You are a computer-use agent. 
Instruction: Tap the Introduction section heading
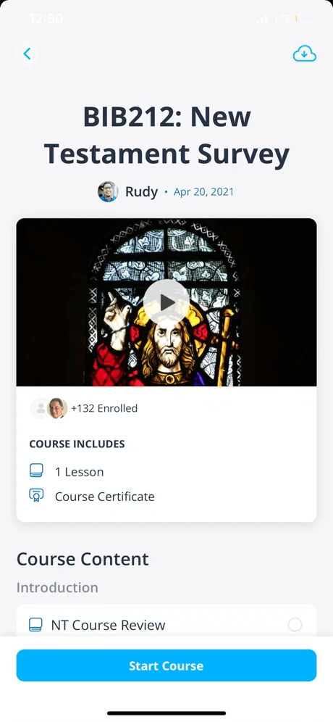point(57,588)
